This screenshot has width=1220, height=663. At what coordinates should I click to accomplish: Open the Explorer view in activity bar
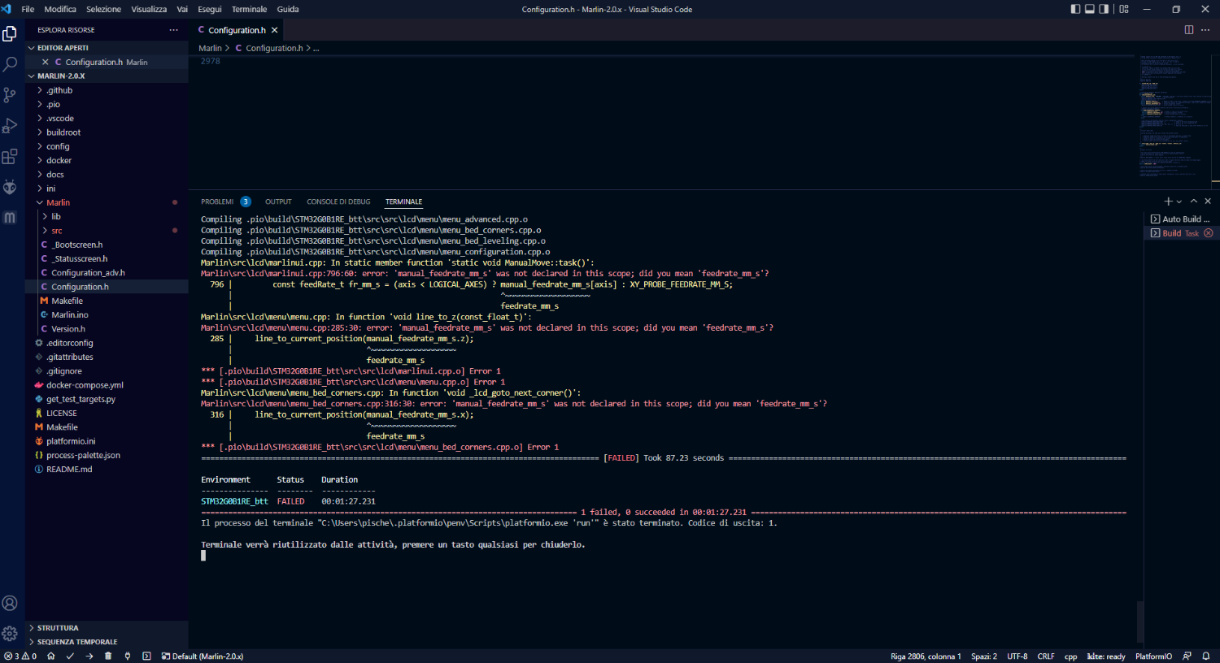point(10,34)
